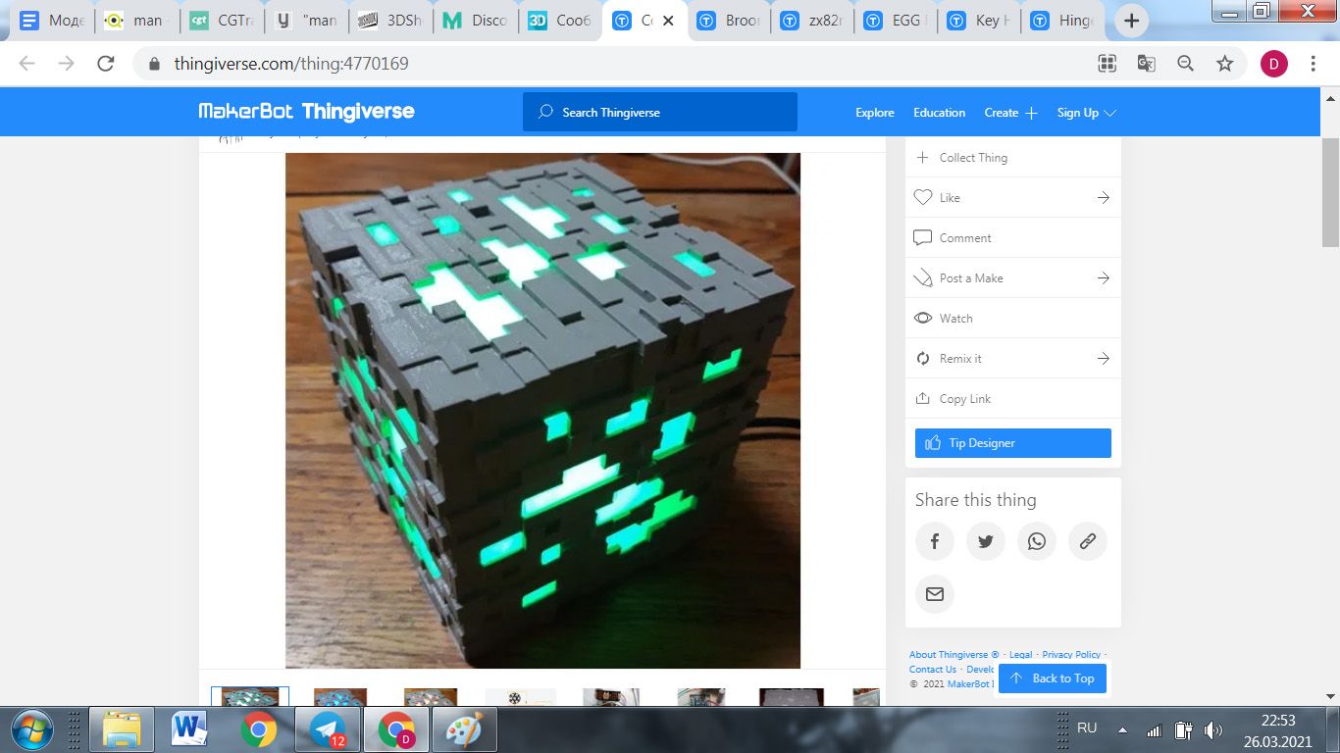Open the QR code icon in address bar
The width and height of the screenshot is (1340, 753).
click(1108, 64)
